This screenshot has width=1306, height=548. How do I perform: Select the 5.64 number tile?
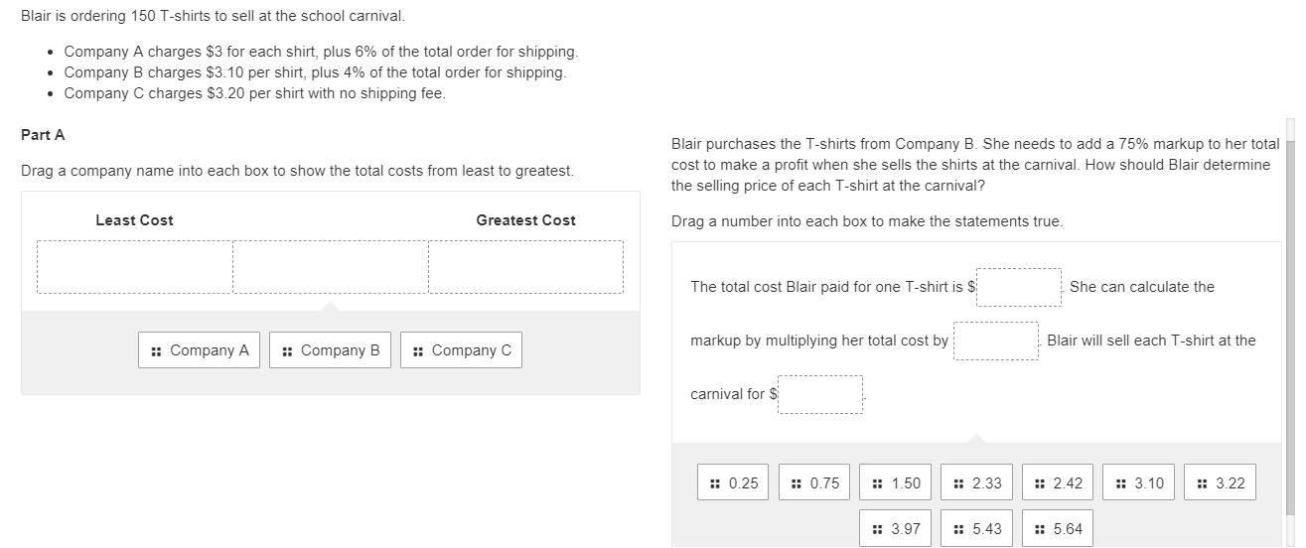point(1059,529)
